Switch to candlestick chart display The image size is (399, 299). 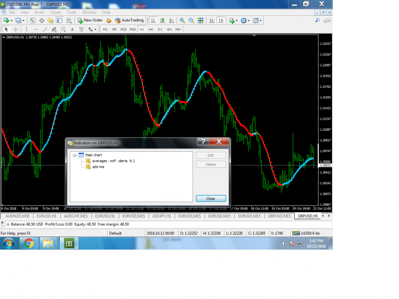tap(163, 20)
